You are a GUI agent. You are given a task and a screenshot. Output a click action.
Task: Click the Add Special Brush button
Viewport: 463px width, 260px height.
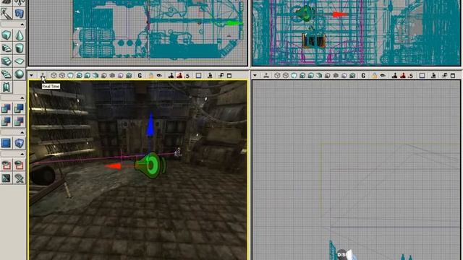click(x=7, y=143)
